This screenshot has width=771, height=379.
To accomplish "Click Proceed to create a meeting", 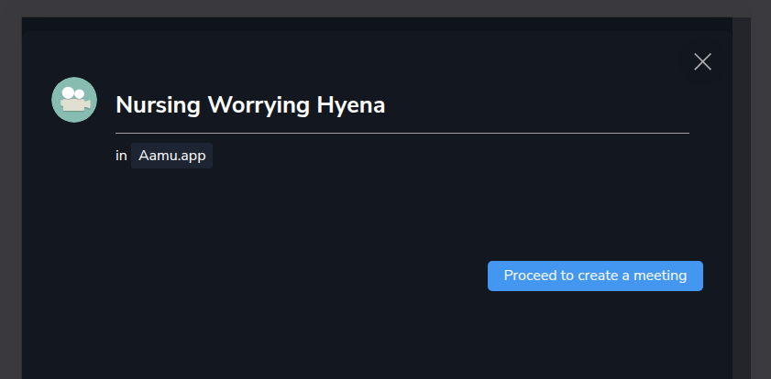I will point(595,276).
